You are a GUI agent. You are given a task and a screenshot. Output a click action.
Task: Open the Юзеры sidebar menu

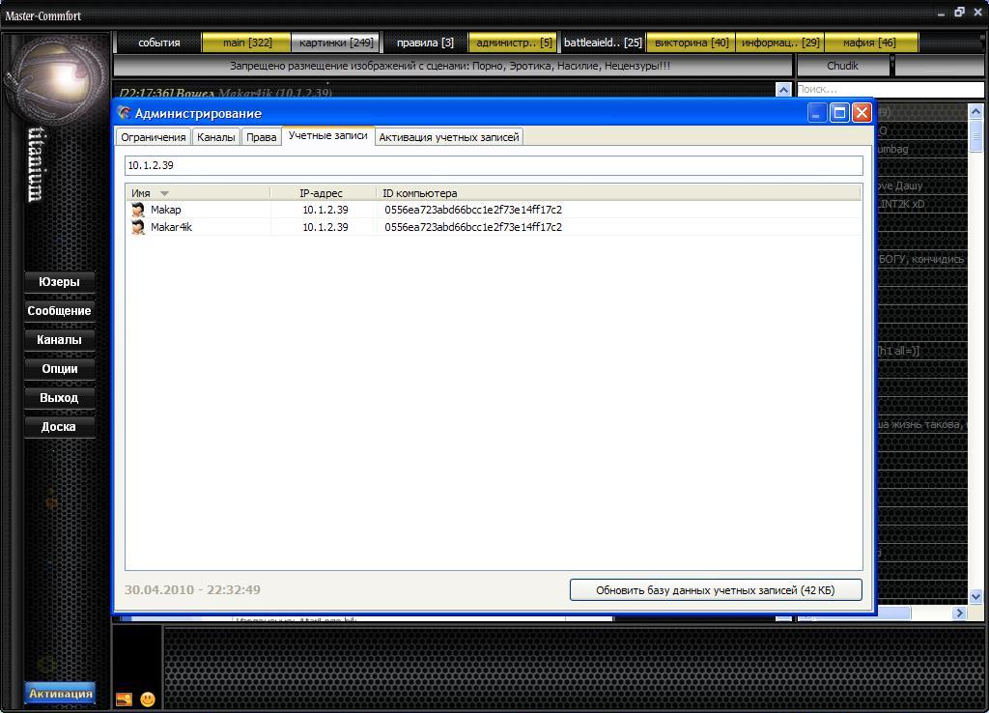click(x=59, y=282)
